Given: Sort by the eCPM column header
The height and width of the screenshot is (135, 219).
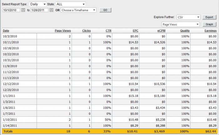Looking at the screenshot, I should click(160, 31).
